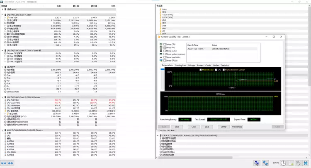Switch to the Voltages tab
Screen dimensions: 311x168
pyautogui.click(x=192, y=65)
